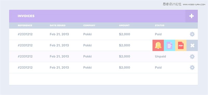Click reference #2331212 in the first row
The height and width of the screenshot is (95, 208).
click(25, 34)
